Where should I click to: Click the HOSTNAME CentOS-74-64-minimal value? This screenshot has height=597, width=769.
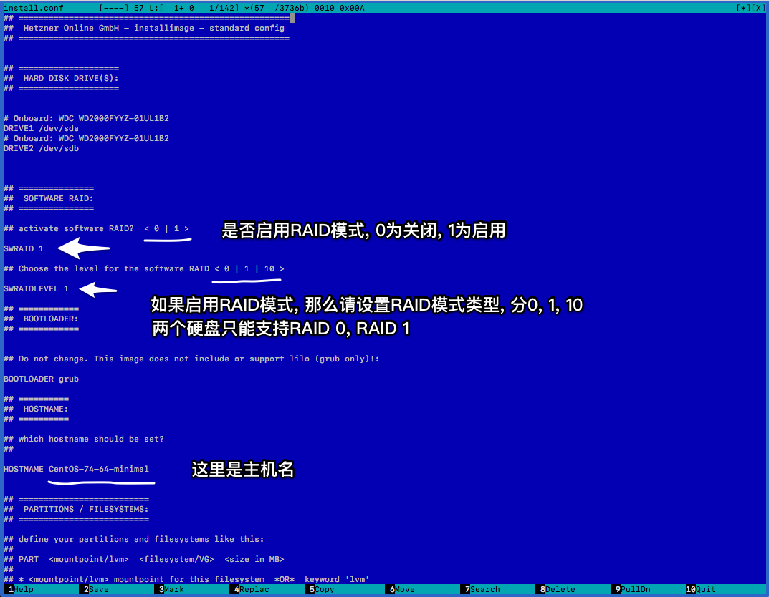pos(98,469)
